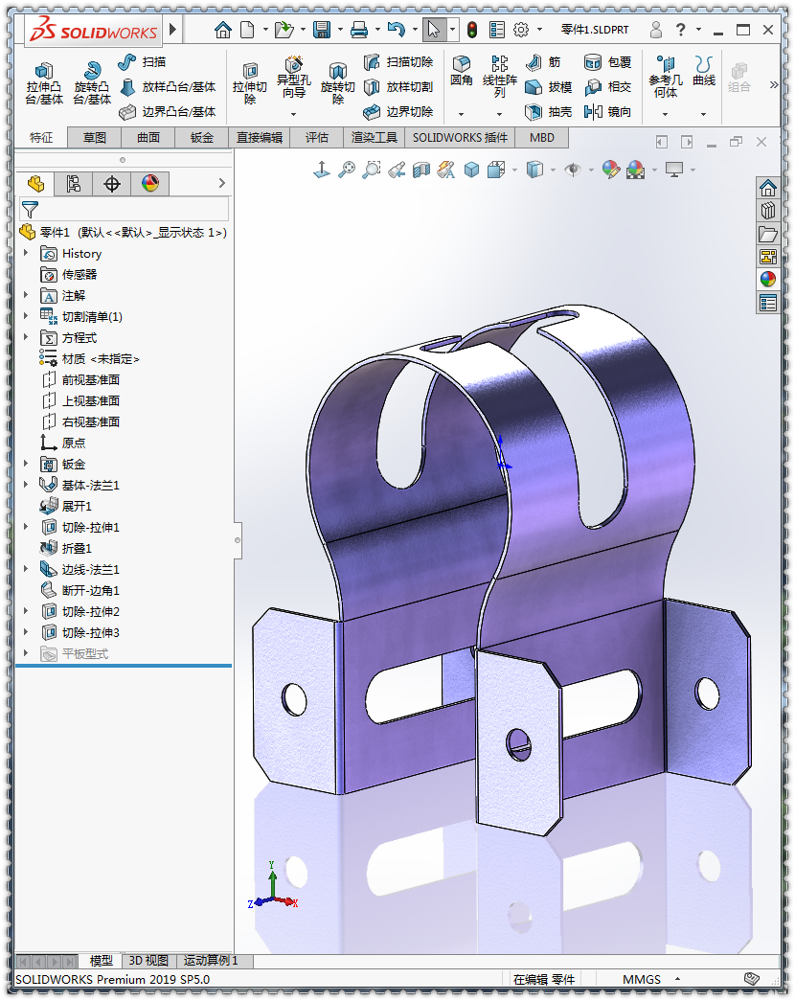Open the 曲面 surface ribbon tab
The height and width of the screenshot is (1001, 795).
(x=148, y=137)
